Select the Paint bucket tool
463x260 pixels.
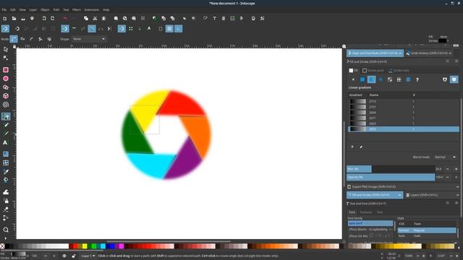click(x=6, y=180)
